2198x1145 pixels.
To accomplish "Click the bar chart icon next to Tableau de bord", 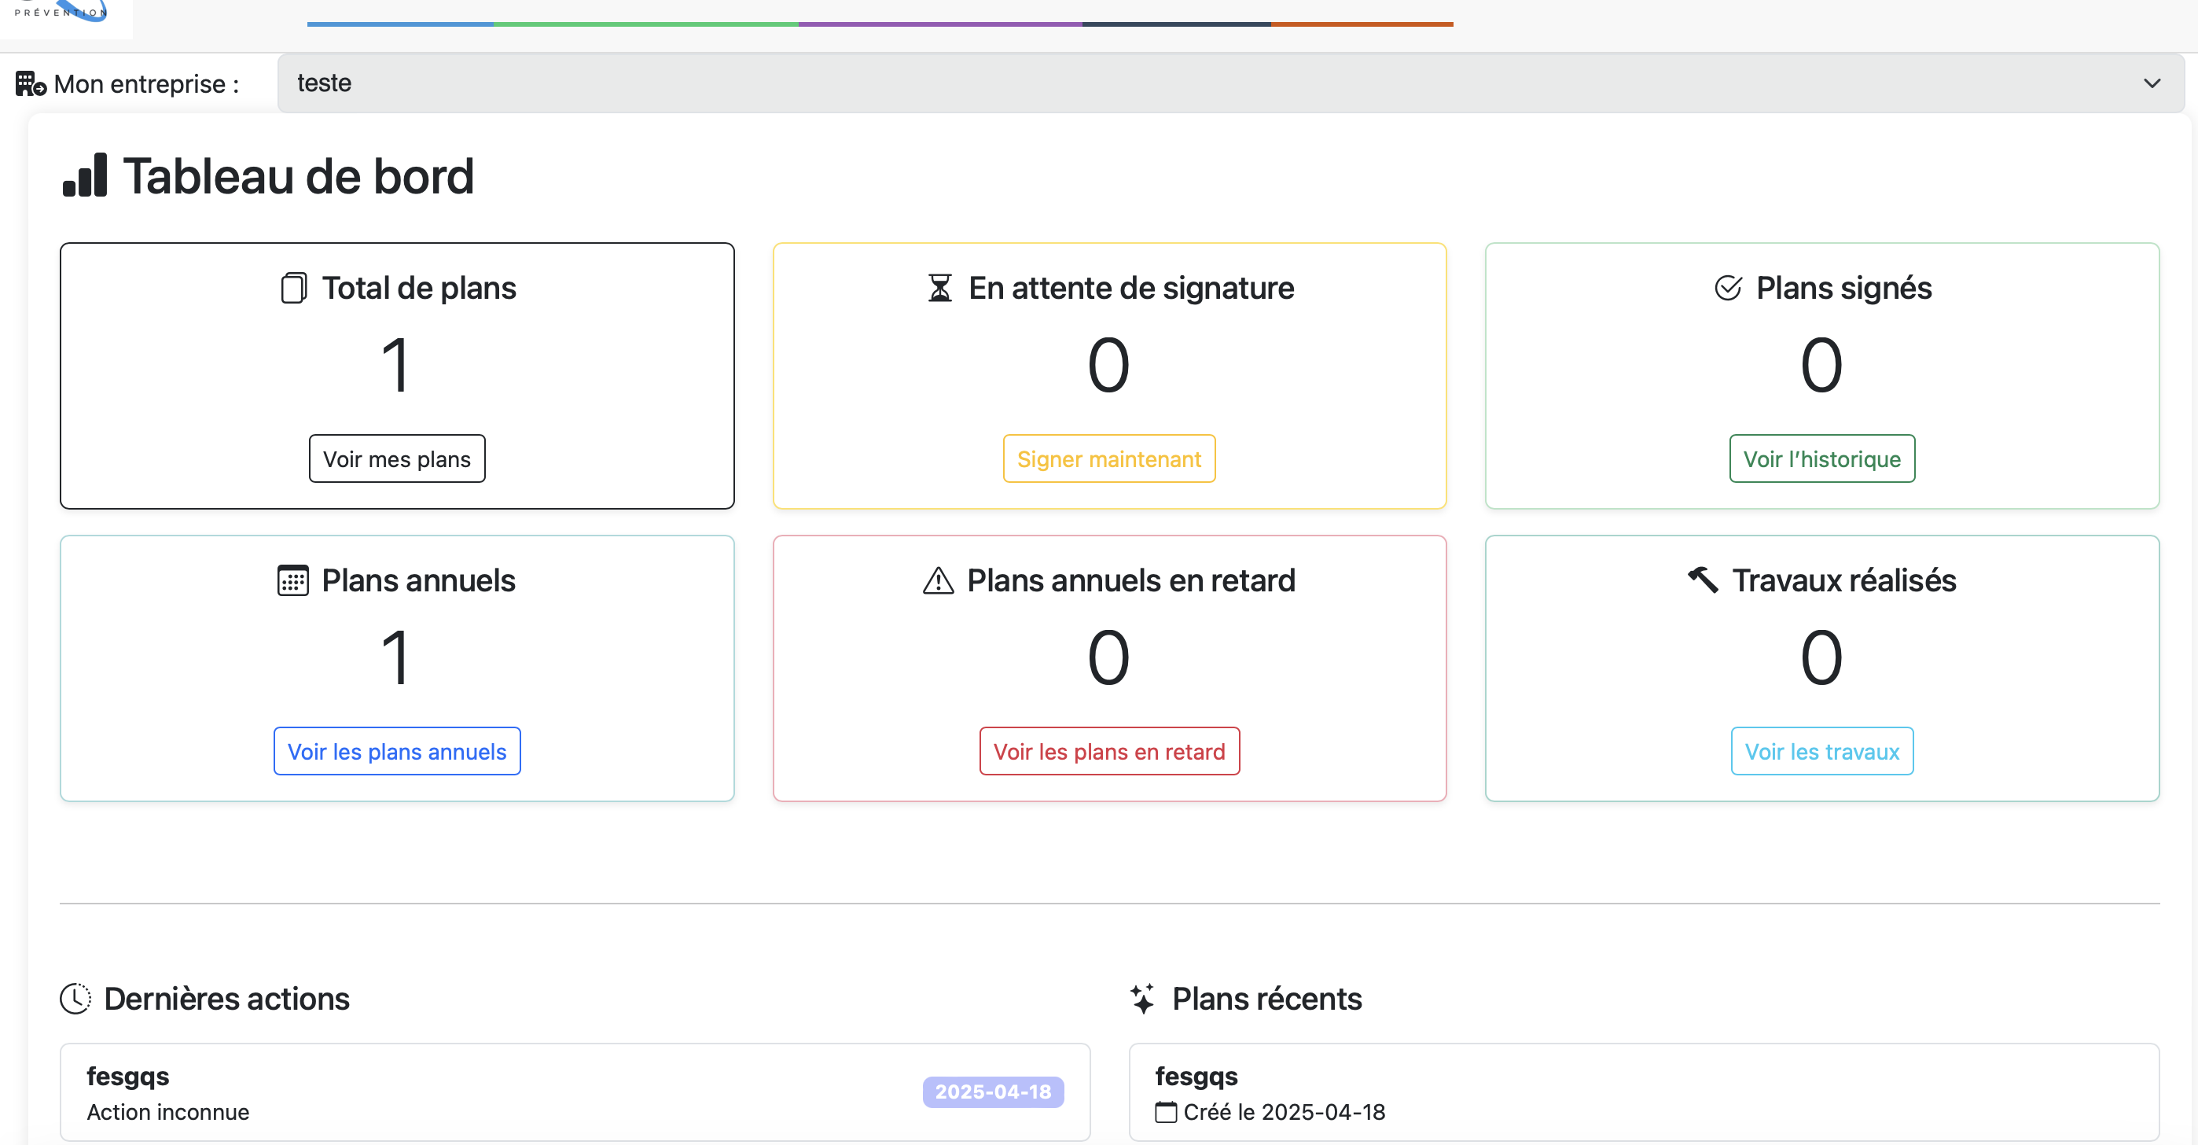I will [84, 175].
